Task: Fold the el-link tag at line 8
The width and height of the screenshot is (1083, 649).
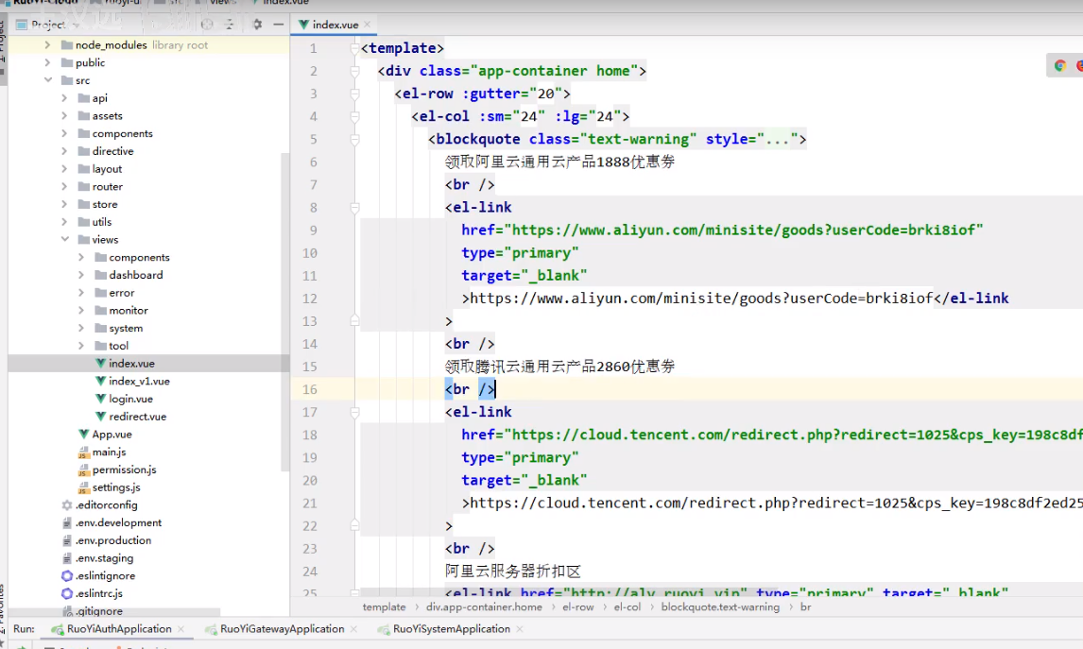Action: pyautogui.click(x=354, y=208)
